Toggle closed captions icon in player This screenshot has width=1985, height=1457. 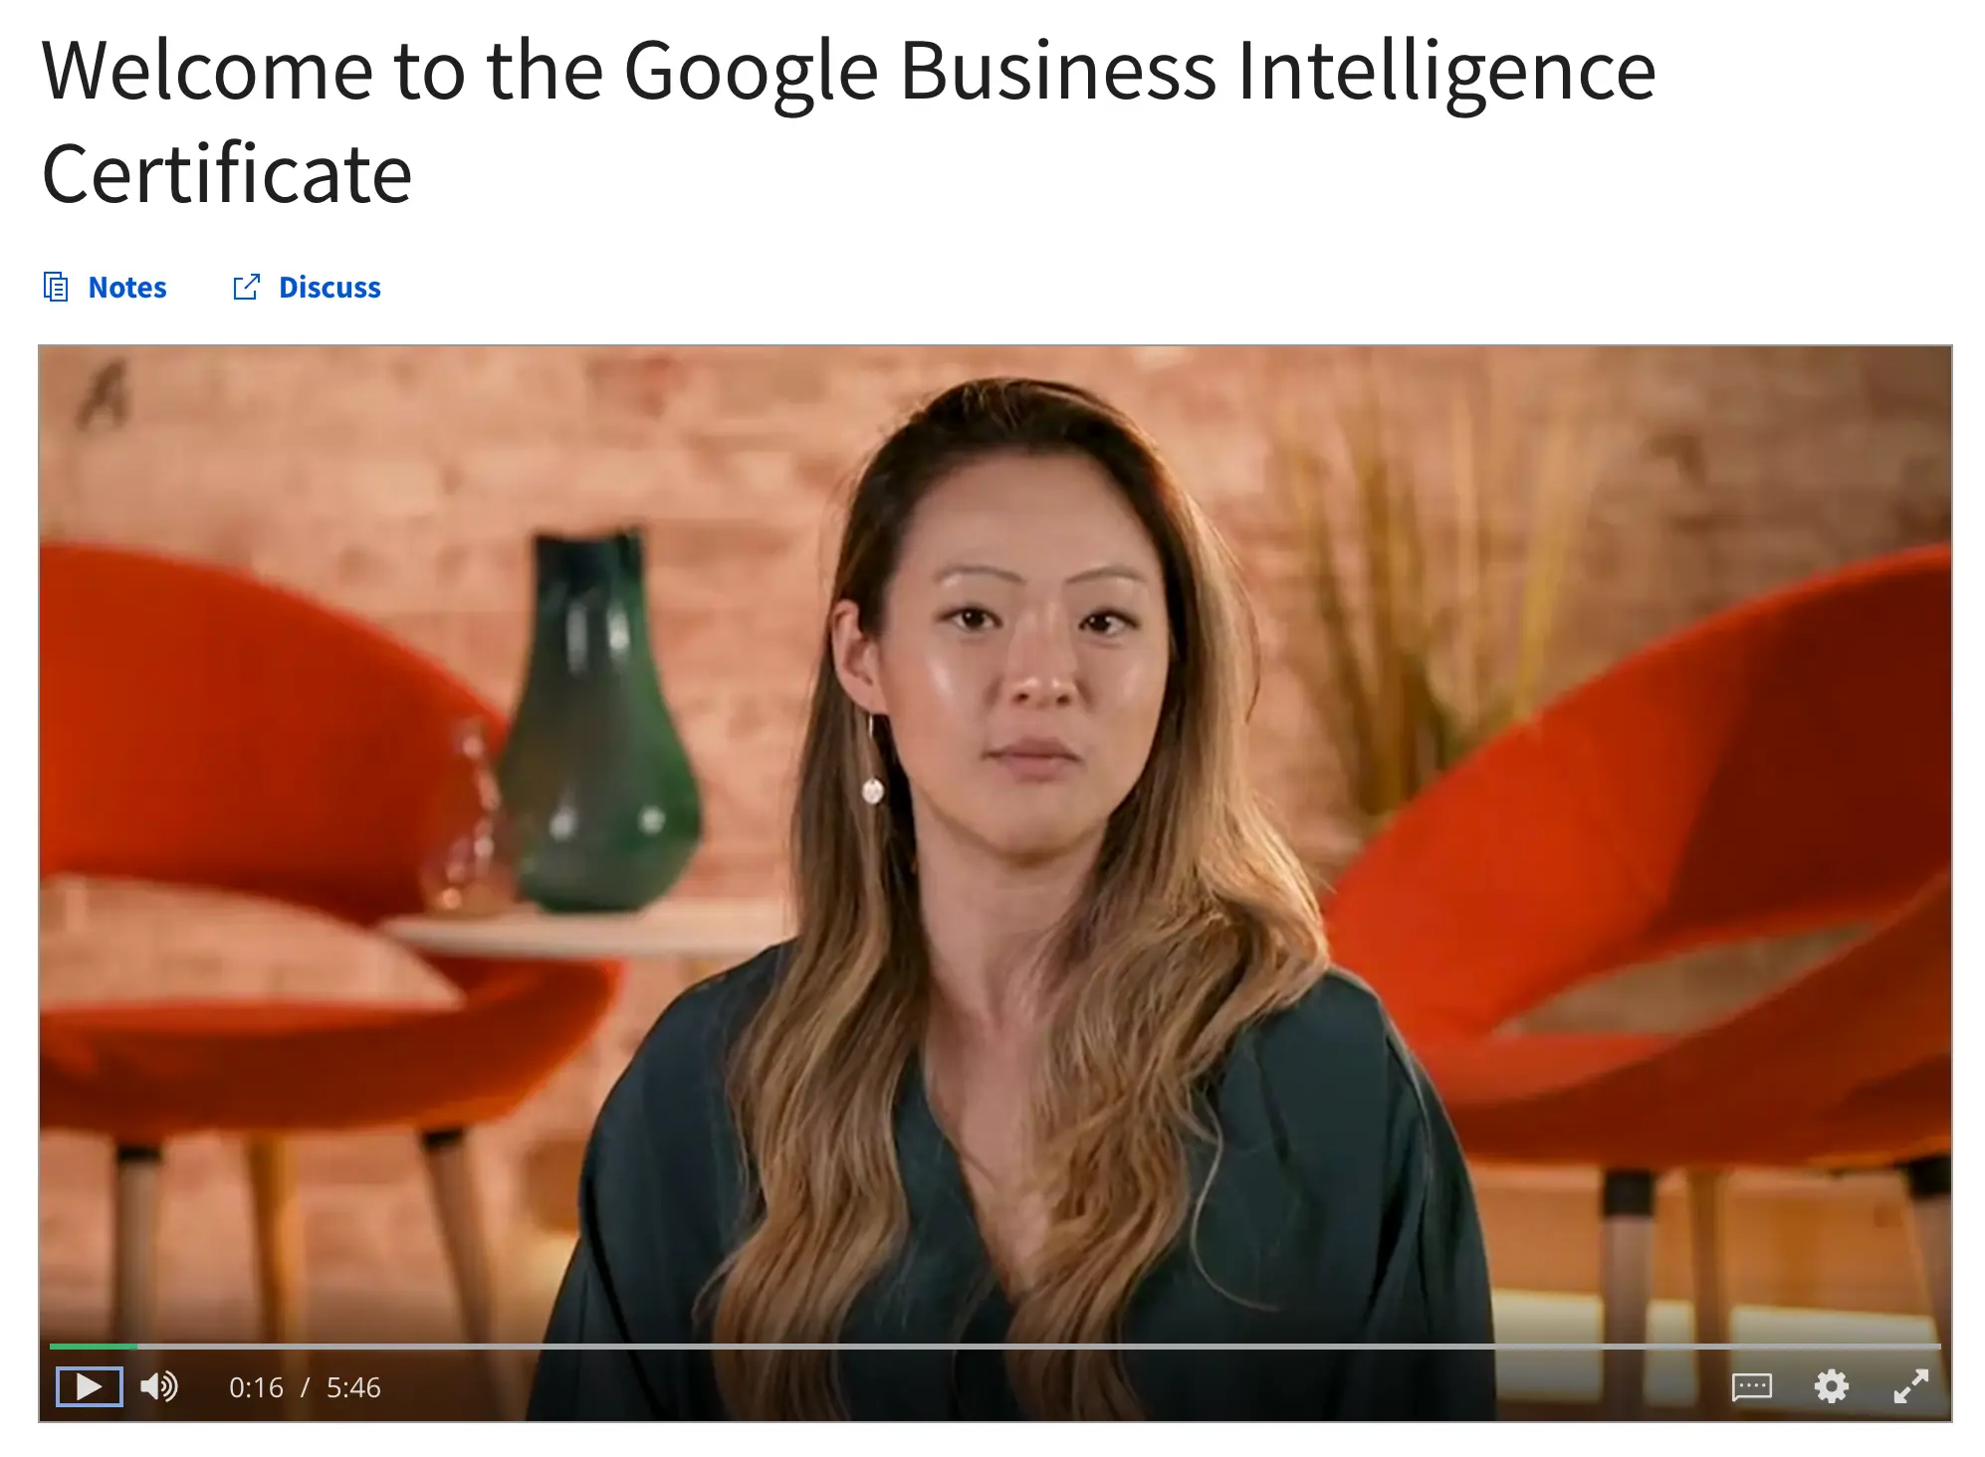[1751, 1386]
